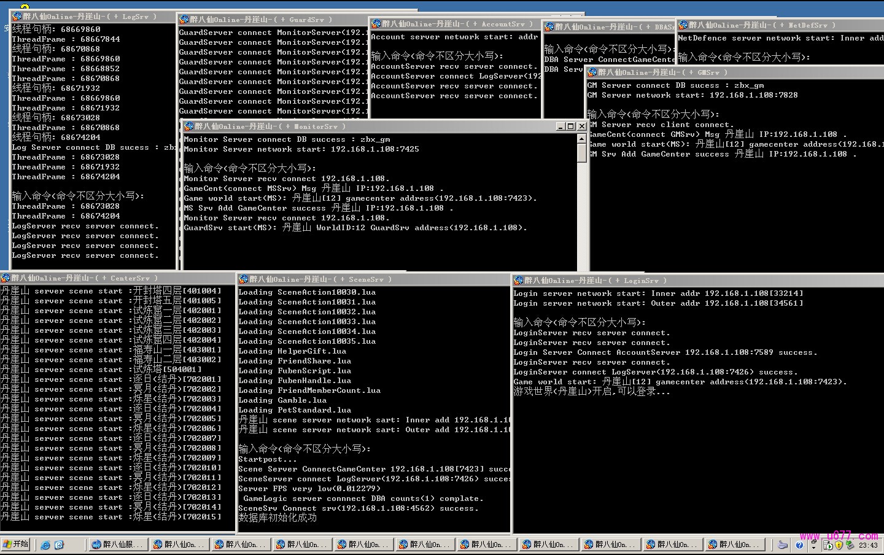
Task: Click the CenterSrv console title icon
Action: click(6, 278)
